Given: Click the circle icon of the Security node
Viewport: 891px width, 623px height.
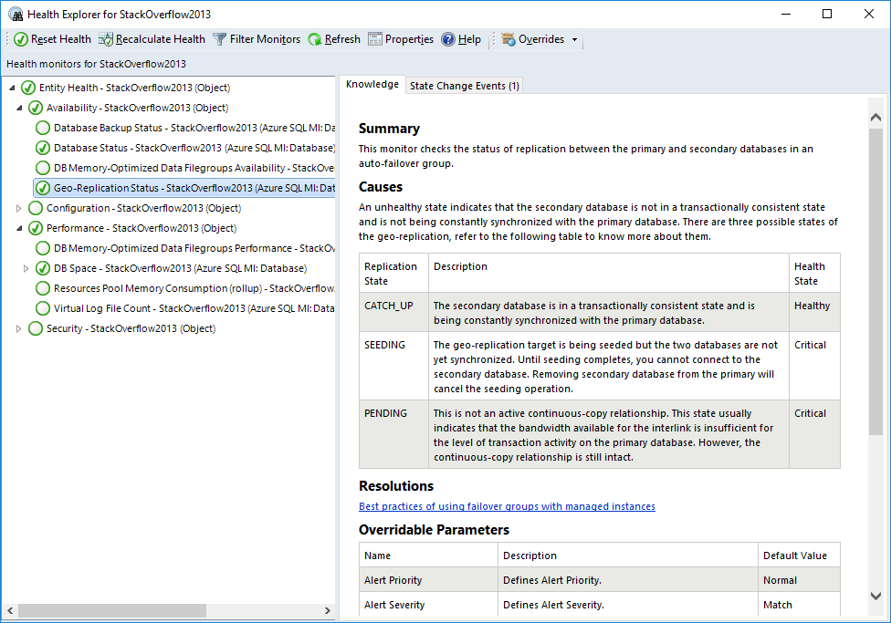Looking at the screenshot, I should (x=36, y=328).
